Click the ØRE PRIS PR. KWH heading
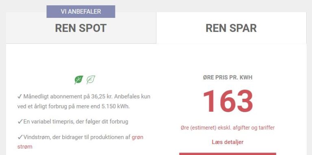Image resolution: width=312 pixels, height=155 pixels. coord(227,77)
